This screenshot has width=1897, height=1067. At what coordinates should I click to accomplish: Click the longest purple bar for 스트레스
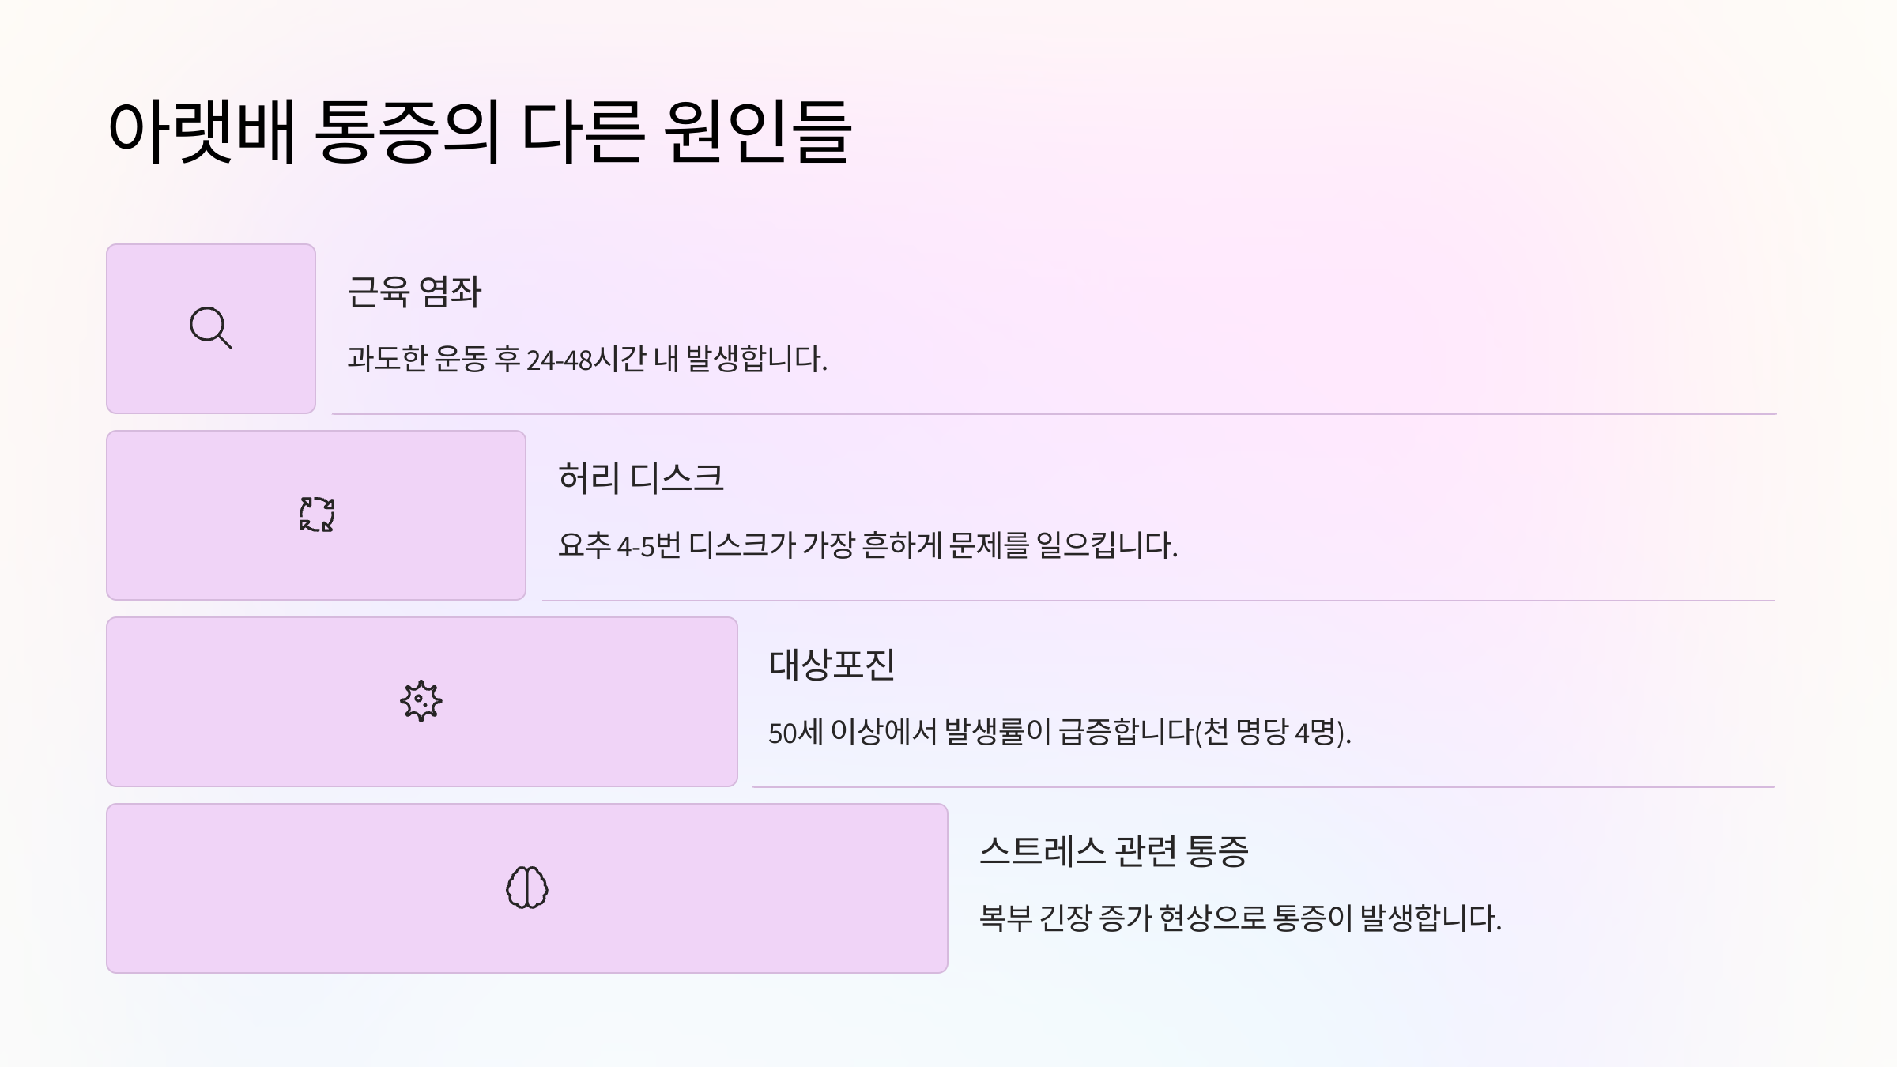[x=527, y=888]
